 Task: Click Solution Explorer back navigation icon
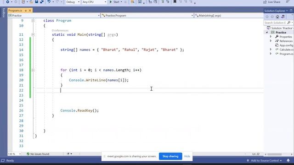tap(267, 16)
